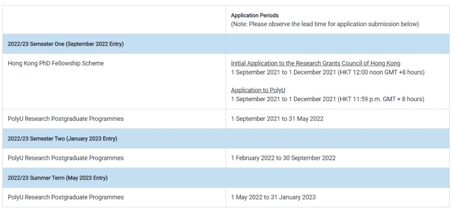Click the empty top-left header cell
This screenshot has height=210, width=453.
point(114,20)
